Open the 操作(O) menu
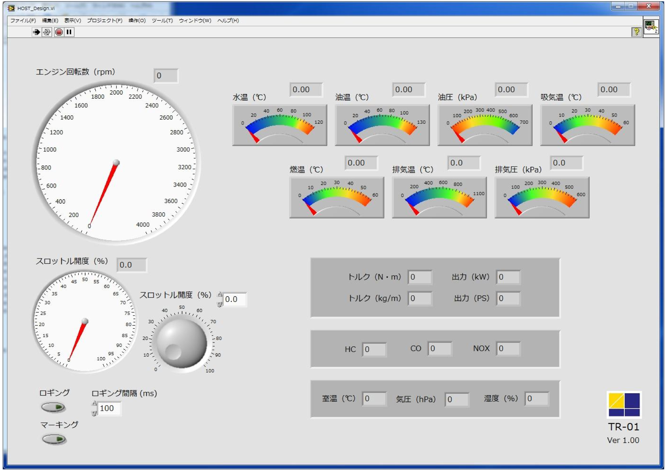This screenshot has width=667, height=471. [137, 21]
